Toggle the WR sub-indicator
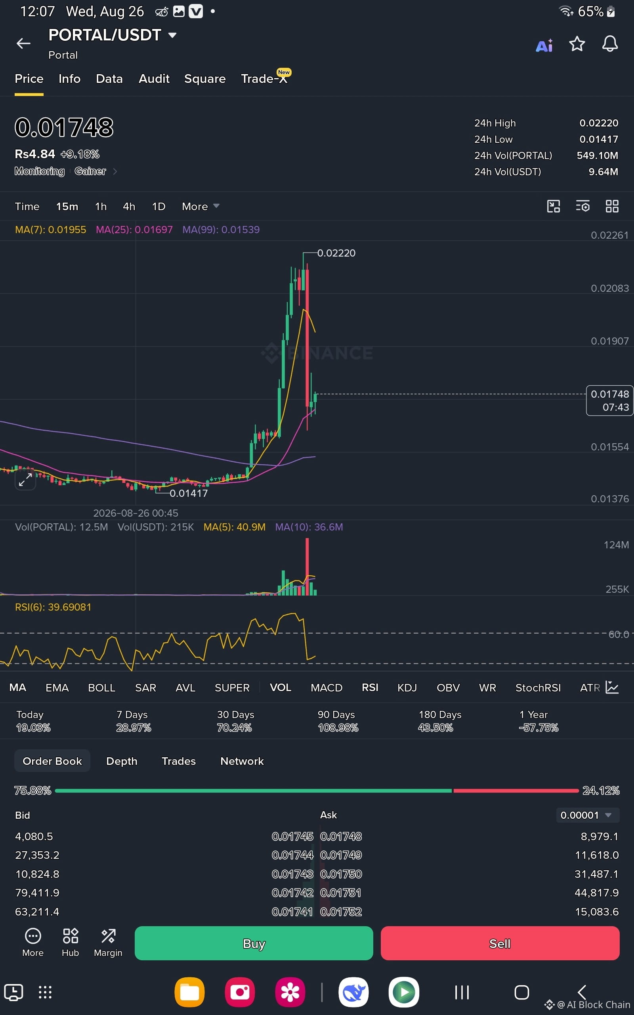 [x=488, y=688]
